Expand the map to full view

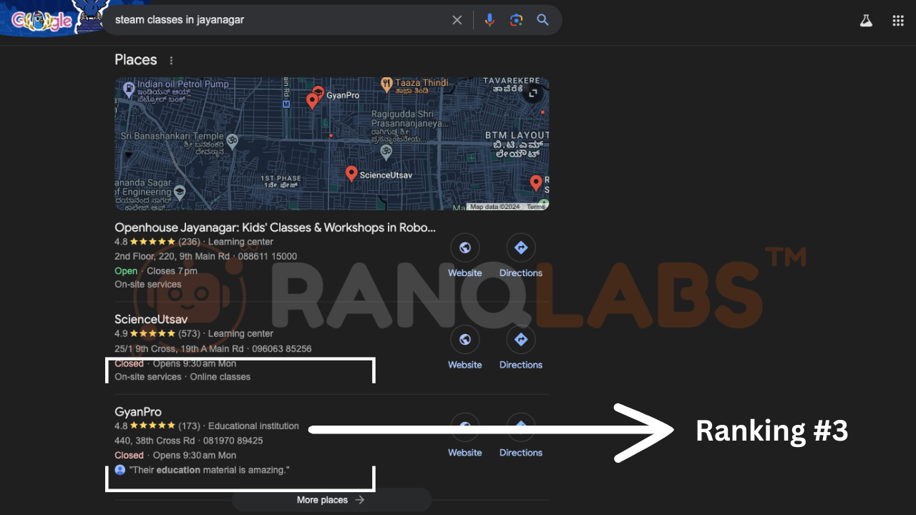532,94
